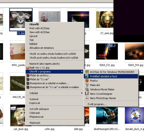
Task: Click the Prohlížeč obrázků a faxů icon
Action: click(87, 76)
